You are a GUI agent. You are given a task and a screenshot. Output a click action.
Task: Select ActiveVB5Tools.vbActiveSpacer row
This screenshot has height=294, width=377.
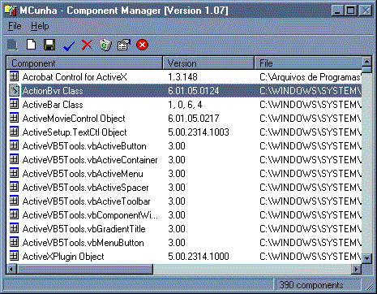pyautogui.click(x=184, y=188)
